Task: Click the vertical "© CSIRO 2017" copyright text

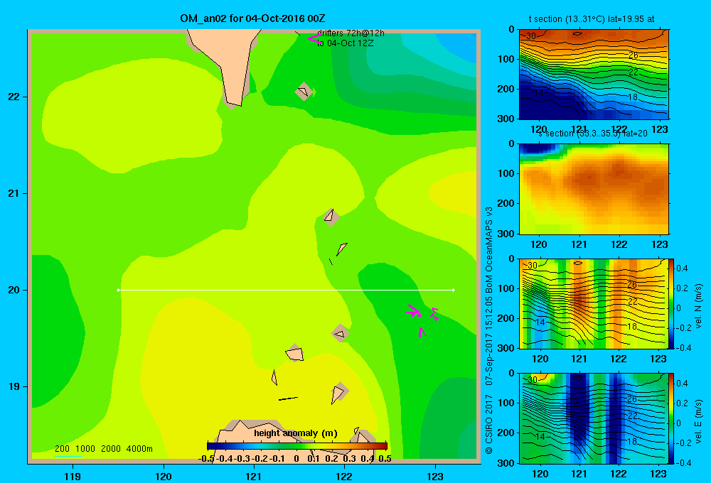Action: pos(489,425)
